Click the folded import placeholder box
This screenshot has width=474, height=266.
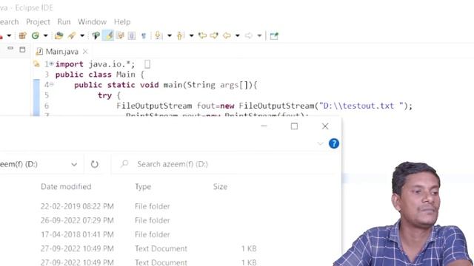(147, 64)
